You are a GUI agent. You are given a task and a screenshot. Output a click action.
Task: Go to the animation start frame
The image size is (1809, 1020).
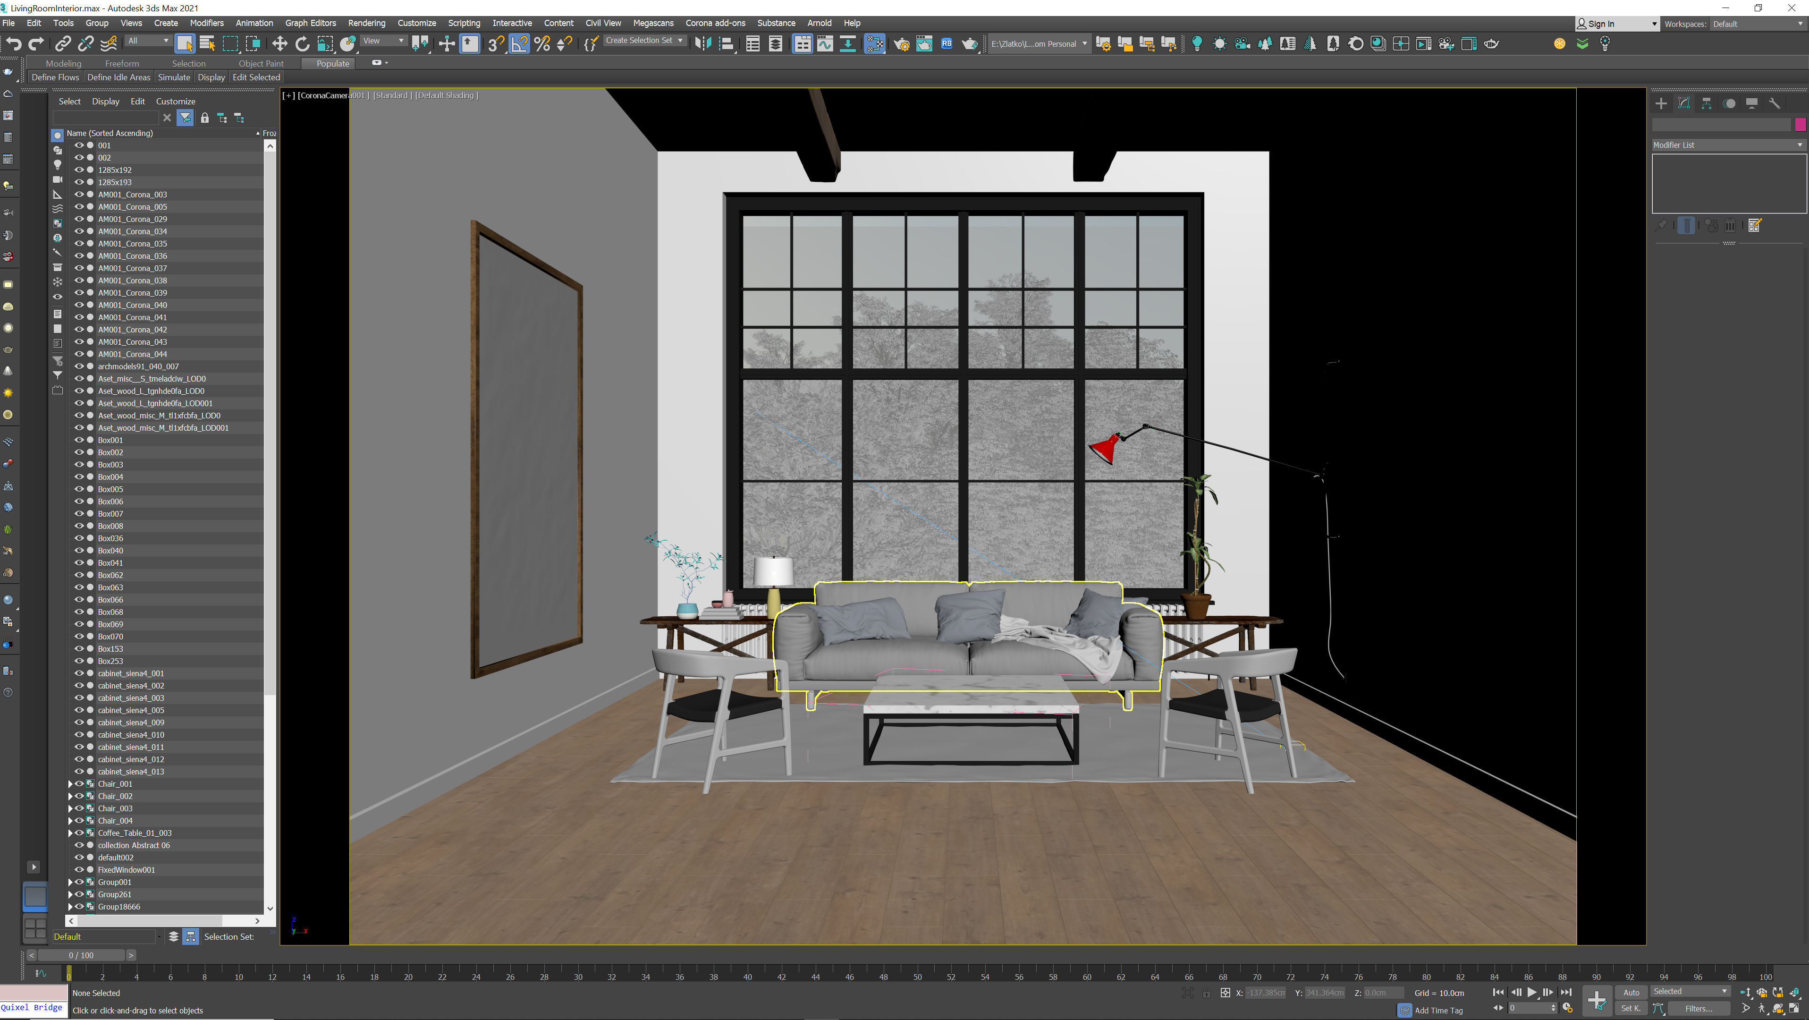pos(1498,992)
